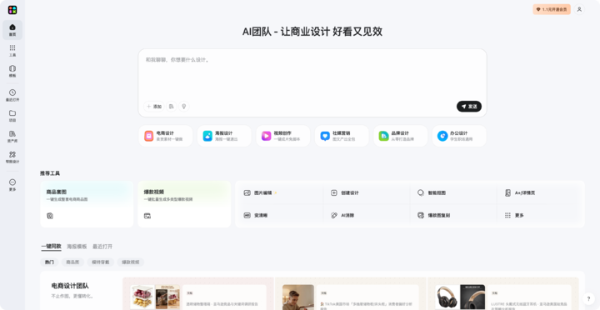
Task: Select the 商品图 filter chip
Action: point(72,262)
